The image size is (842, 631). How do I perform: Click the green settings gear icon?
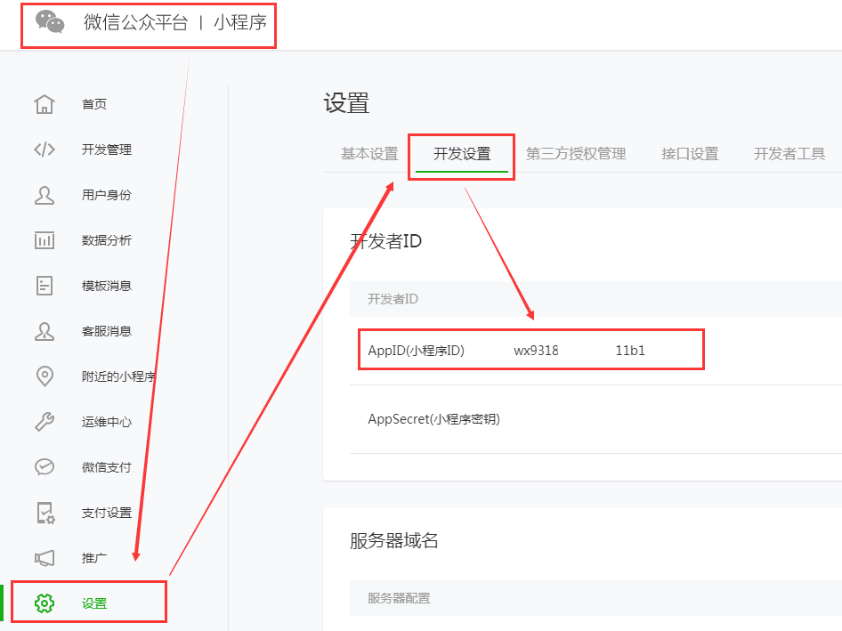coord(45,603)
